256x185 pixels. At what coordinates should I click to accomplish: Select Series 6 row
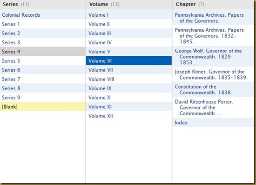[43, 70]
